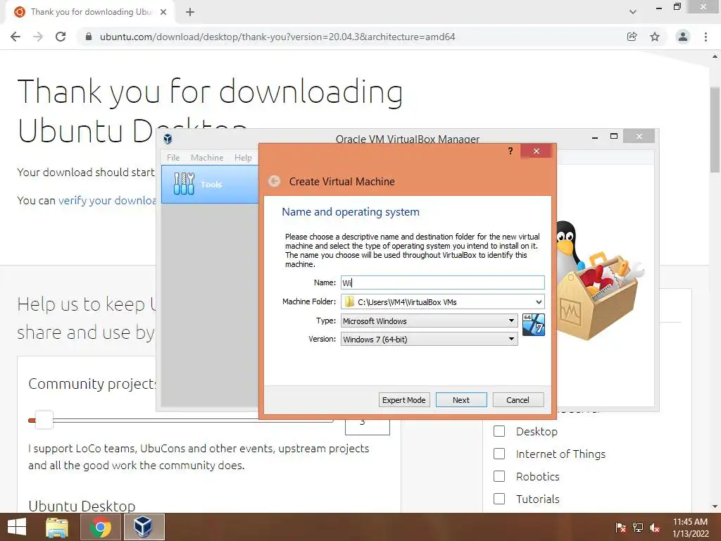
Task: Click the back arrow in Create Virtual Machine dialog
Action: click(x=274, y=181)
